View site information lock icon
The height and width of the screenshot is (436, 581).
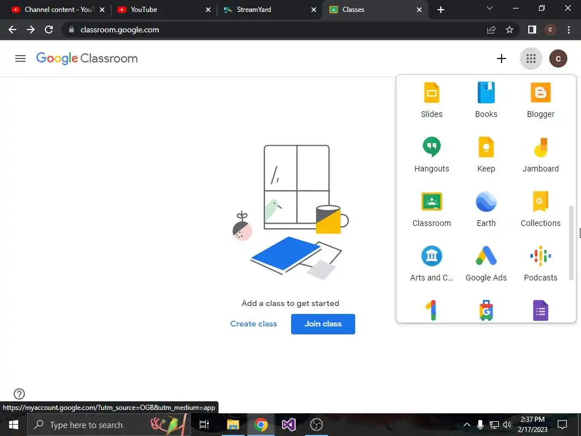(71, 30)
